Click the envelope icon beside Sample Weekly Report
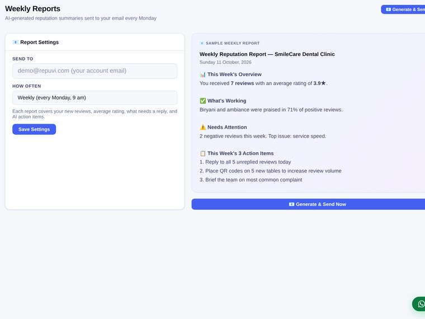This screenshot has height=319, width=425. [202, 43]
